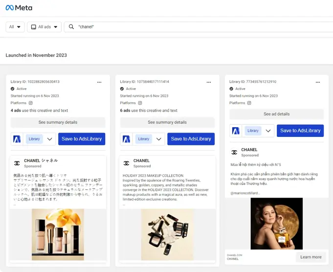Click See summary details on the 6 ads card

167,122
